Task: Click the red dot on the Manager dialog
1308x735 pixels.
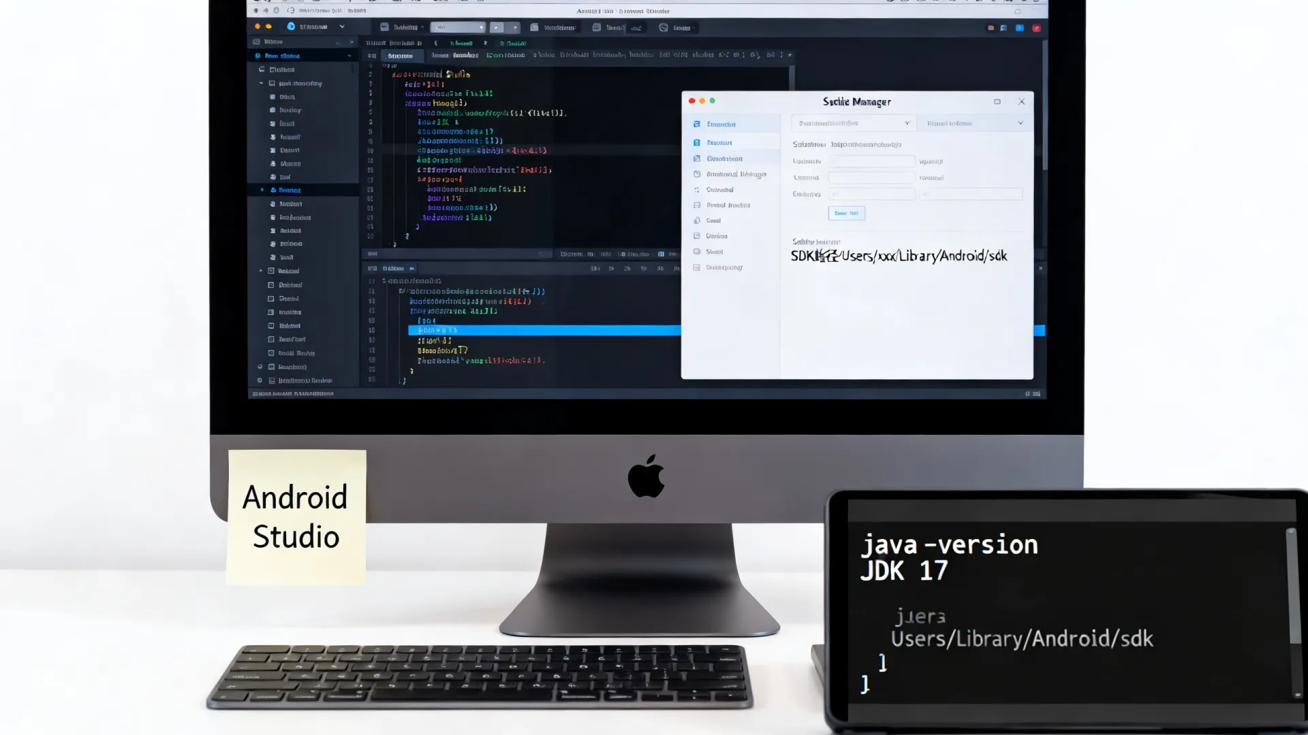Action: [x=692, y=101]
